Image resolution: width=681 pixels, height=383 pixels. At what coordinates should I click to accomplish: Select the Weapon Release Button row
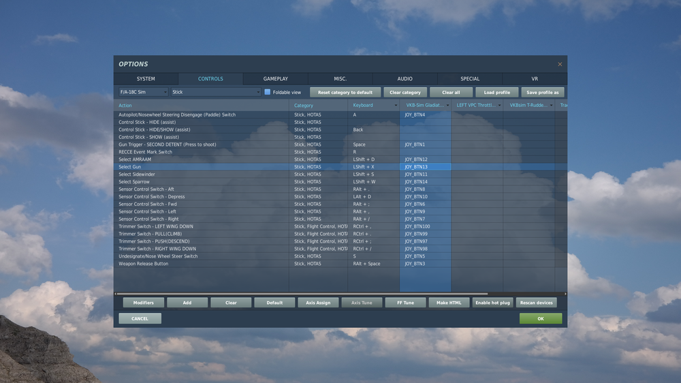pyautogui.click(x=340, y=264)
